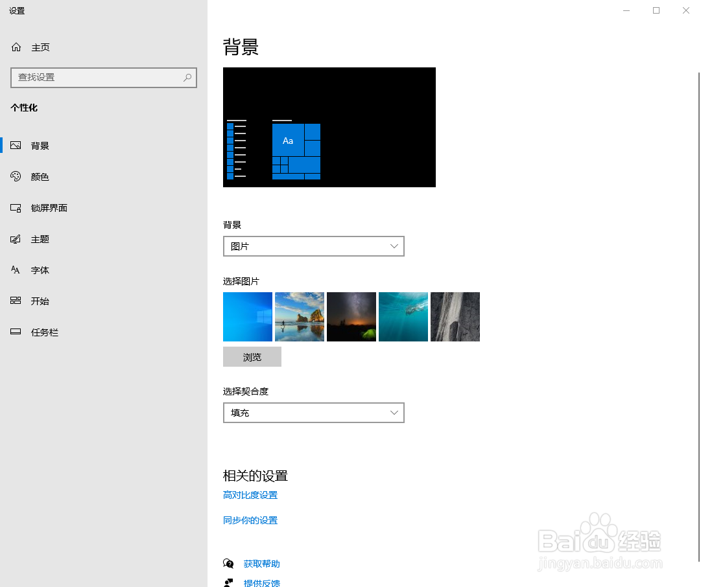Open the 背景 type dropdown

point(314,246)
